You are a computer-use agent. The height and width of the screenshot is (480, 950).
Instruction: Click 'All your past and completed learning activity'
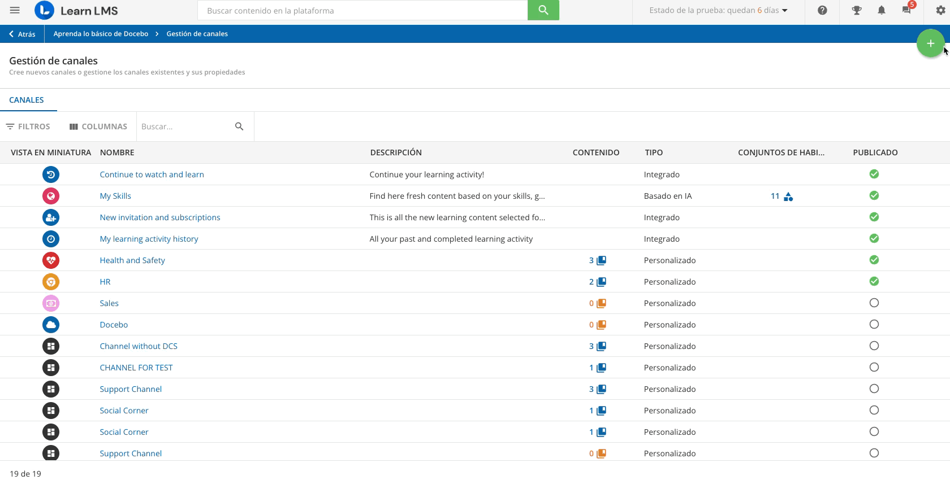(451, 239)
